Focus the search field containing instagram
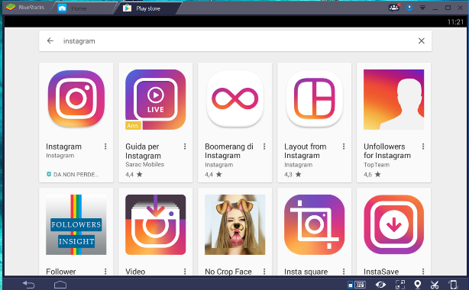 pos(235,41)
